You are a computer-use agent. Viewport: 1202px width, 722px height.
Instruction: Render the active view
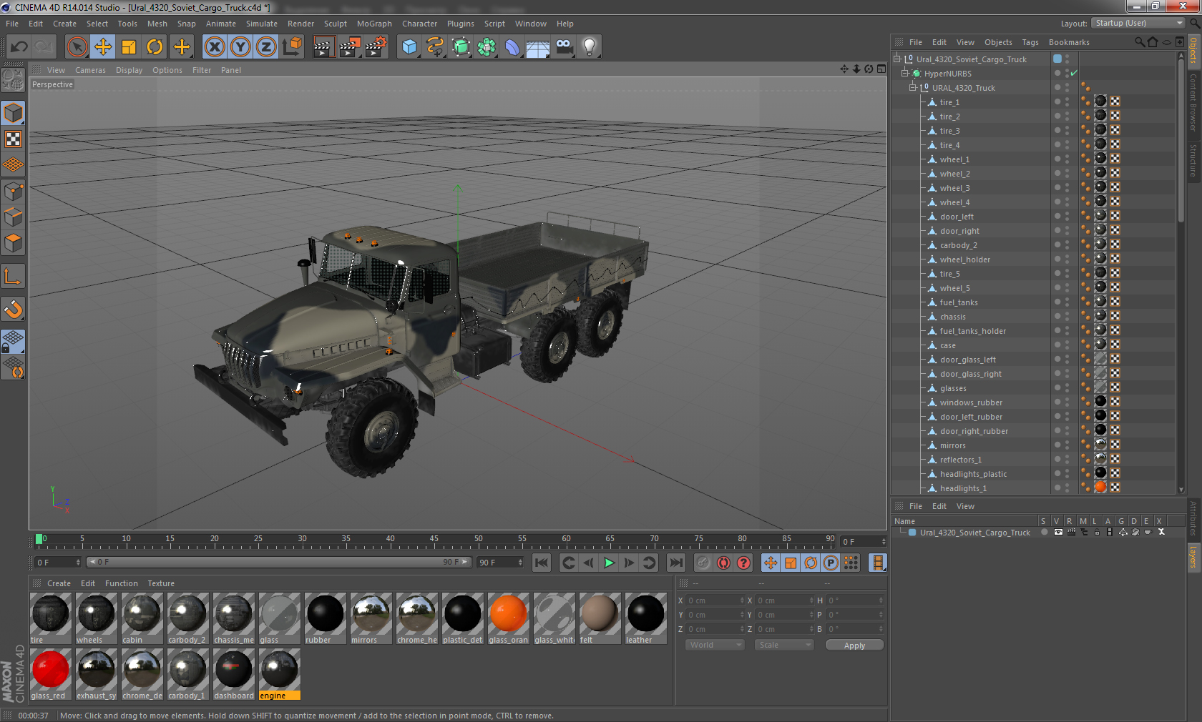[323, 47]
